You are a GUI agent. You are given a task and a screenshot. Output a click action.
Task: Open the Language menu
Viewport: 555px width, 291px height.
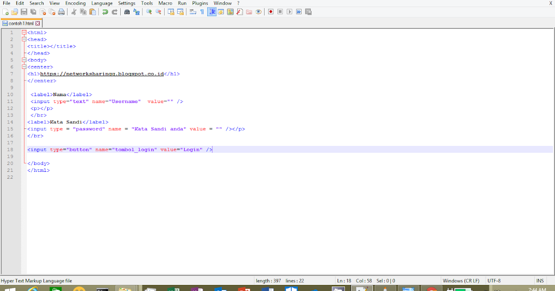click(102, 3)
